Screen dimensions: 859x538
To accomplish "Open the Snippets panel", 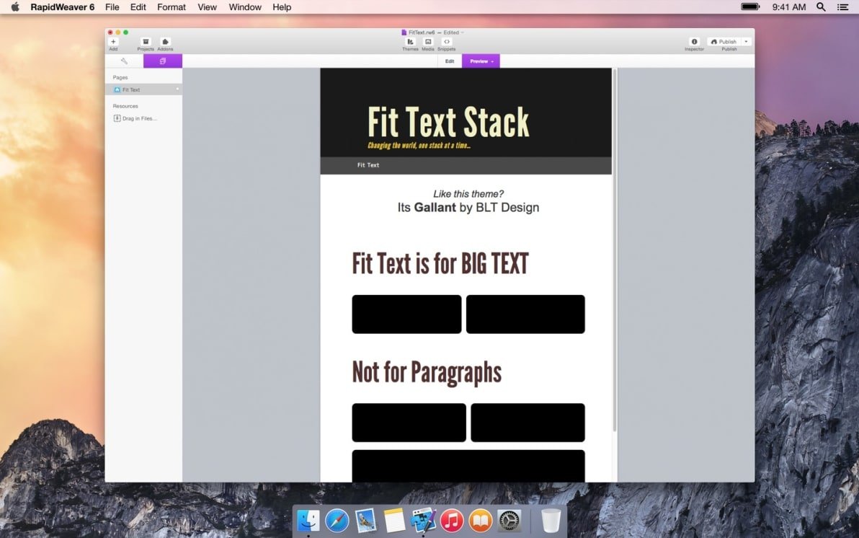I will 447,43.
